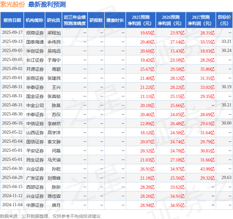Click the 紫光股份 title text
This screenshot has width=233, height=219.
click(x=13, y=4)
